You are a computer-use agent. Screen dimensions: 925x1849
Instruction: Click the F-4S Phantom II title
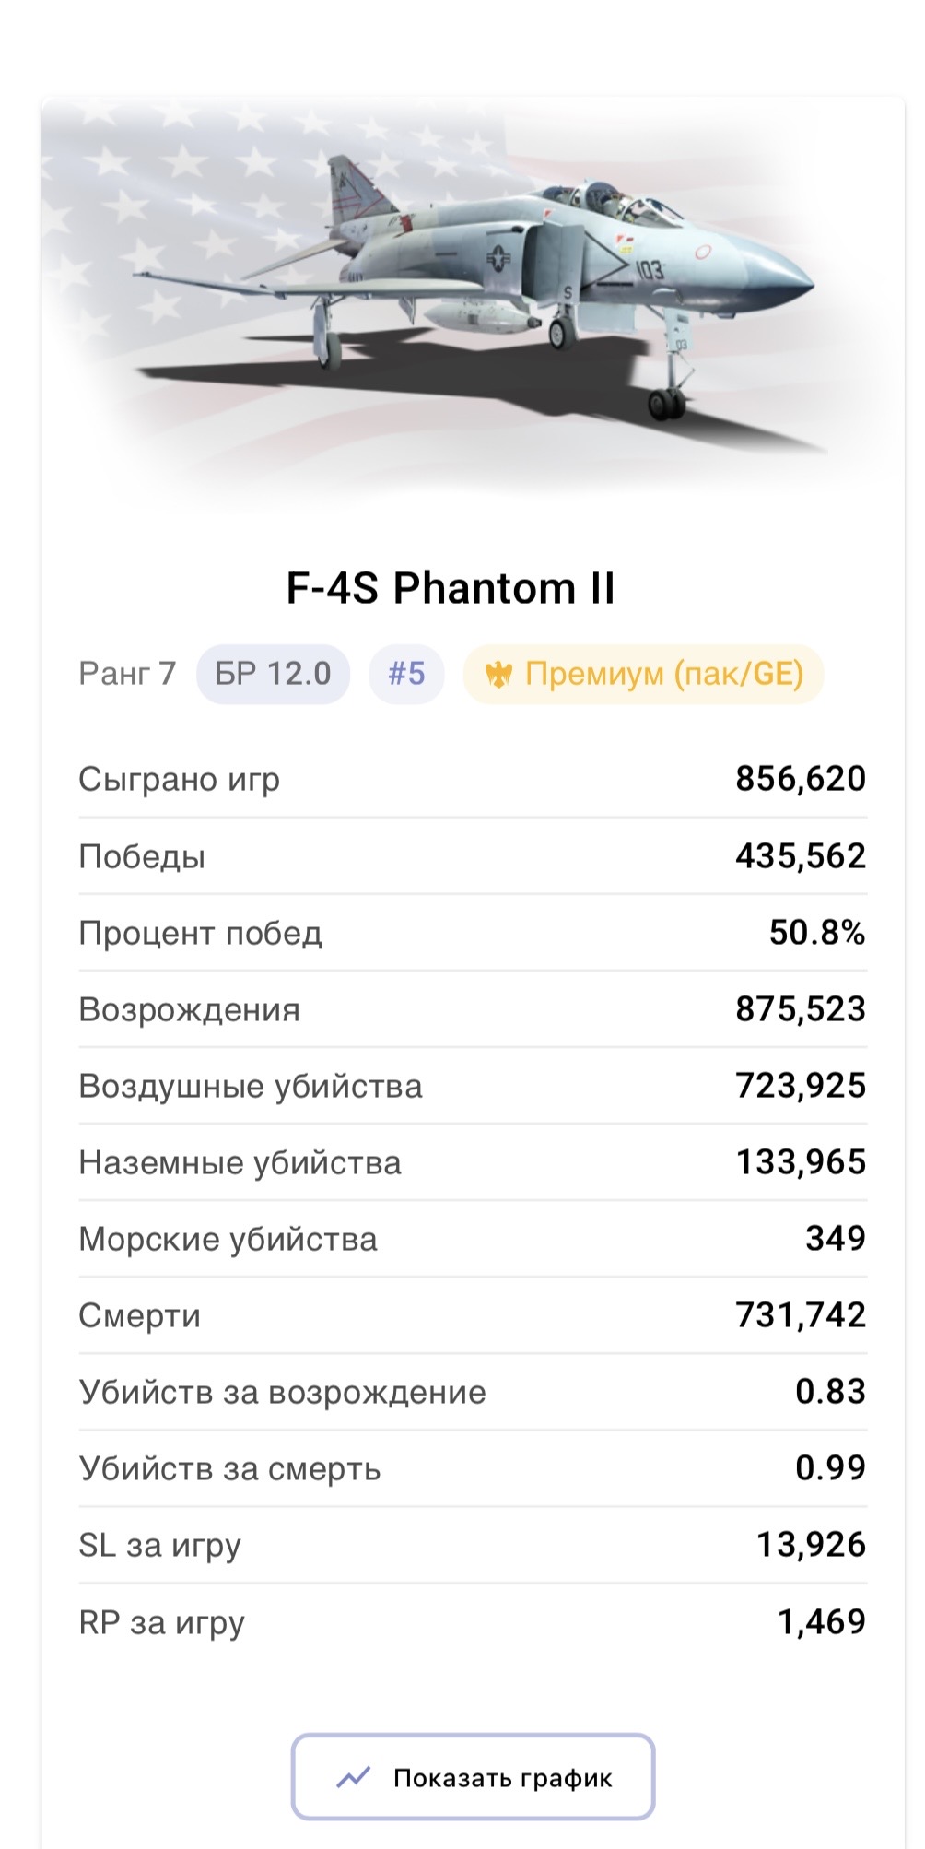451,588
